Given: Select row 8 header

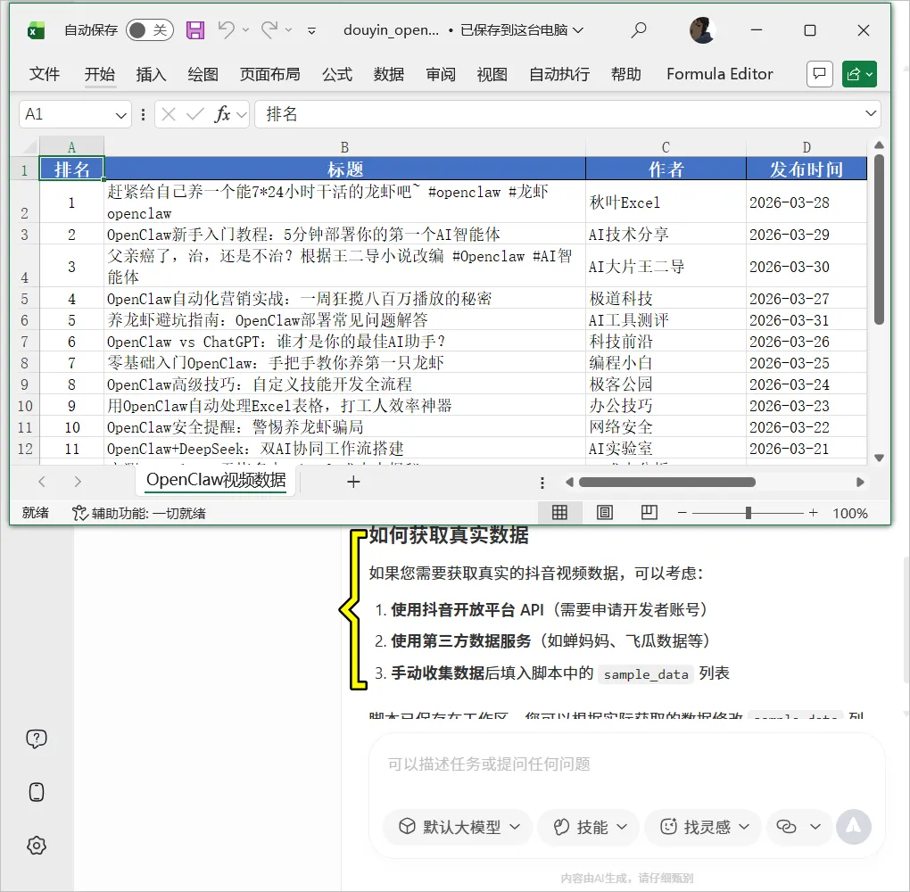Looking at the screenshot, I should tap(24, 363).
